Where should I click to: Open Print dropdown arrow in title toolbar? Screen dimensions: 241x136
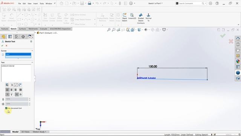93,3
